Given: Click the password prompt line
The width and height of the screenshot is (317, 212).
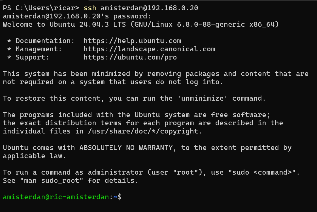Looking at the screenshot, I should click(x=77, y=16).
